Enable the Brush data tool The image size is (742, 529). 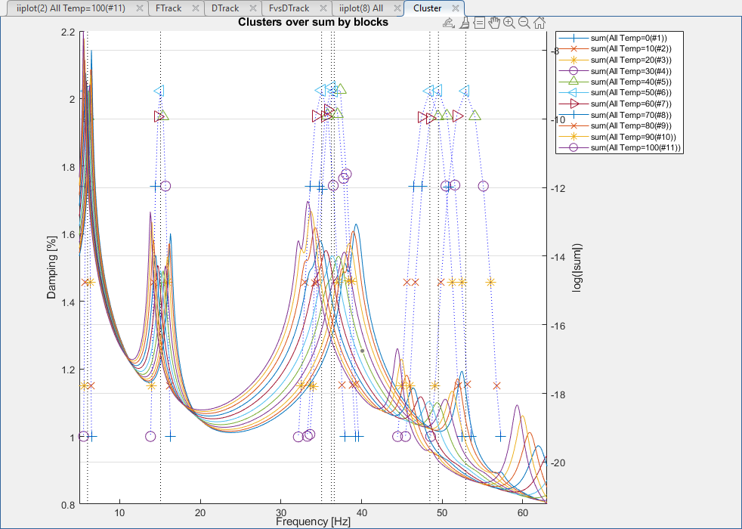tap(464, 23)
